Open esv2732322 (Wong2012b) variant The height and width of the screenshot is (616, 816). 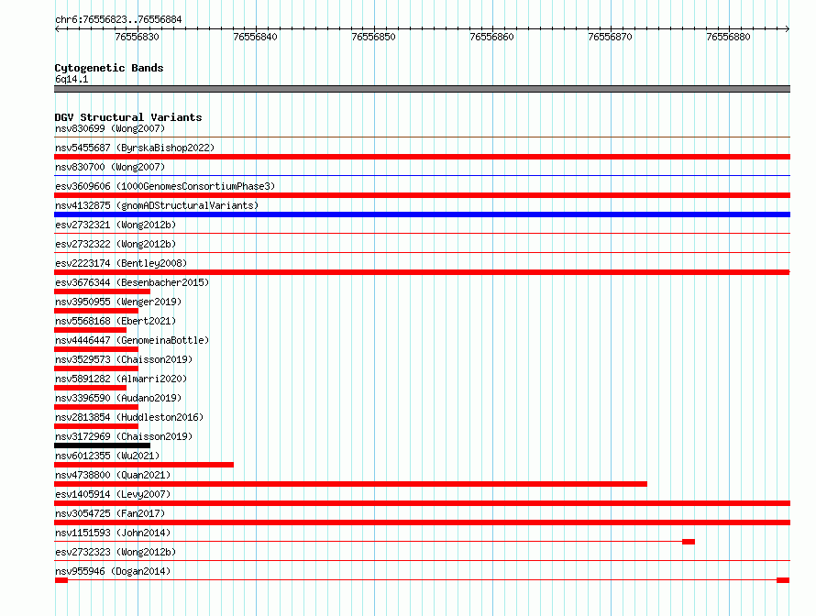(116, 244)
